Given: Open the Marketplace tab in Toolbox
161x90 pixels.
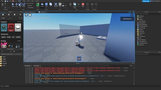Looking at the screenshot, I should pos(3,14).
